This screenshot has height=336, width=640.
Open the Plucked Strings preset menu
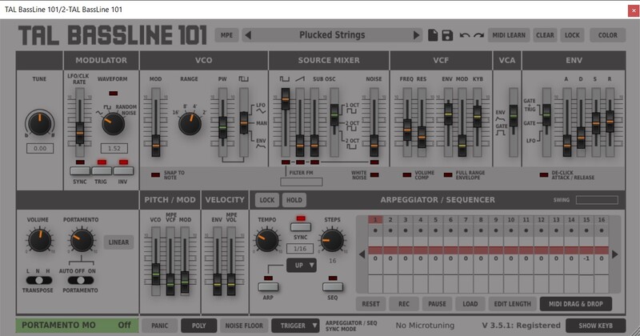[332, 35]
